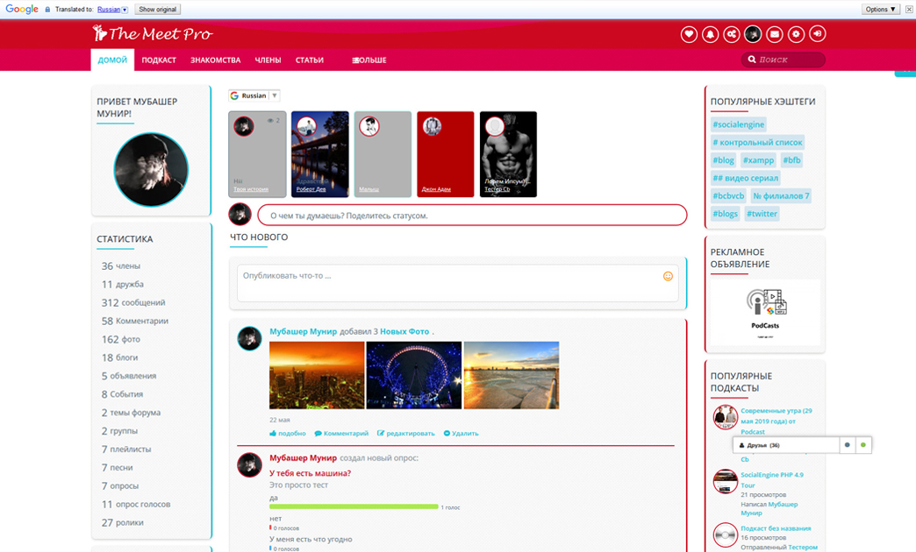Click the profile avatar in the header
This screenshot has height=552, width=916.
click(x=753, y=34)
